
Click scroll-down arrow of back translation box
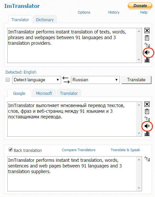(x=139, y=188)
